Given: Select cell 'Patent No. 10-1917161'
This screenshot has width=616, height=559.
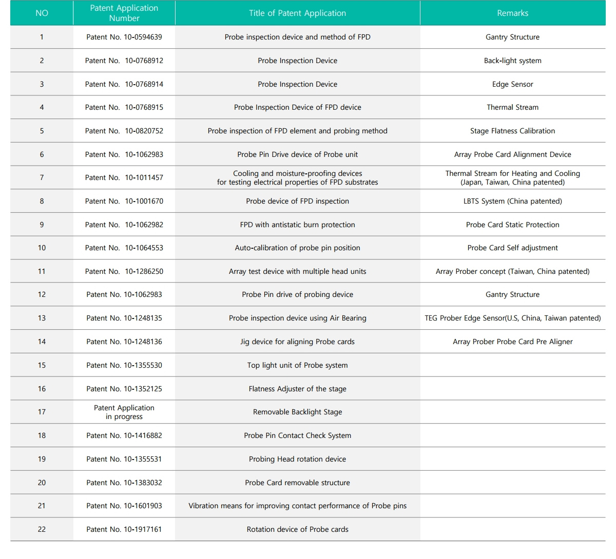Looking at the screenshot, I should (124, 529).
